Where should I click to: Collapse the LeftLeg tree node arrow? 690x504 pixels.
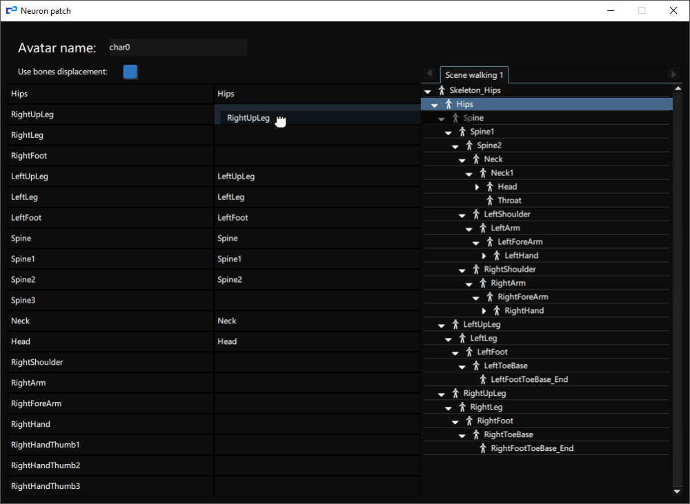click(x=448, y=339)
